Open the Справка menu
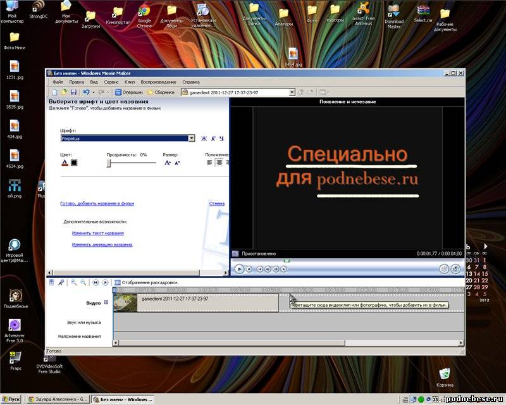This screenshot has height=405, width=506. 191,82
